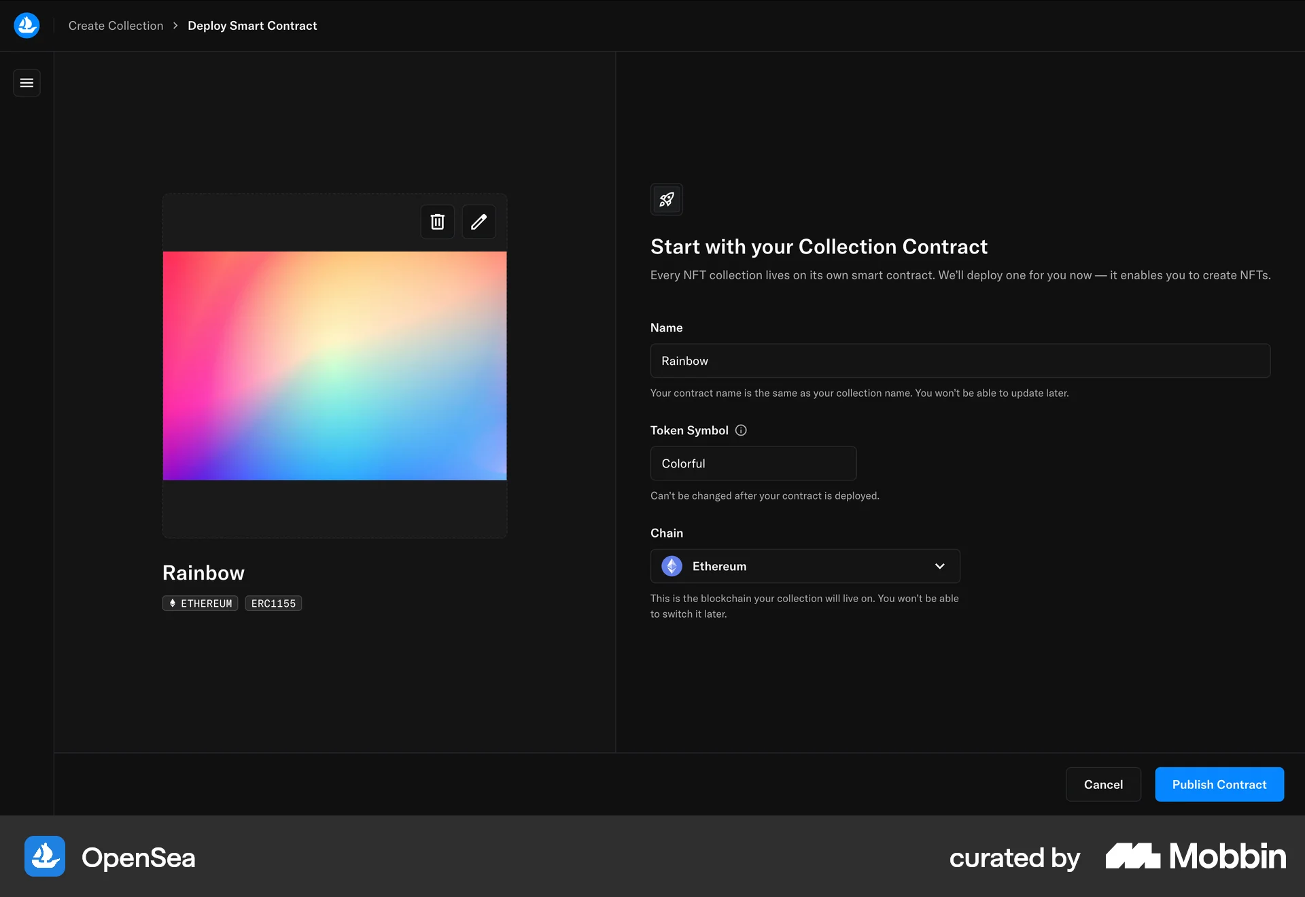Viewport: 1305px width, 897px height.
Task: Edit the collection image with the pencil icon
Action: click(479, 222)
